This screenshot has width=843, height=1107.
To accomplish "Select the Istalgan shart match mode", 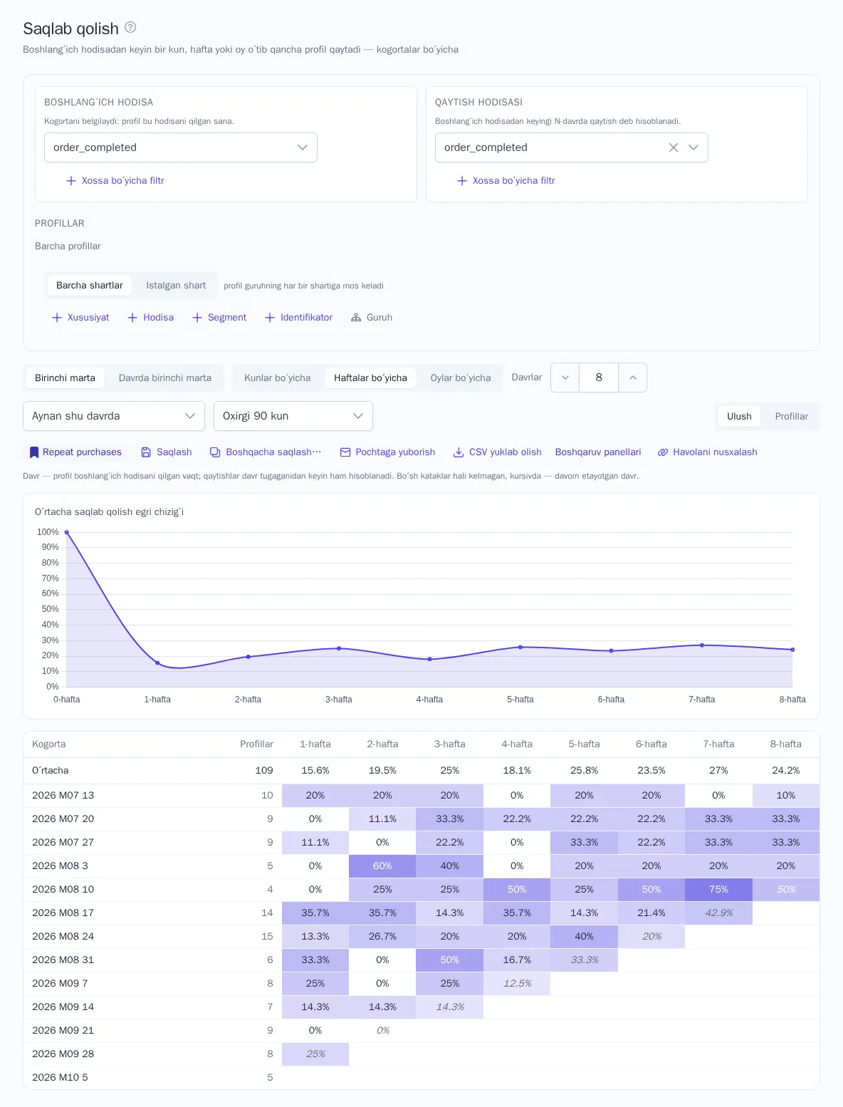I will (176, 286).
